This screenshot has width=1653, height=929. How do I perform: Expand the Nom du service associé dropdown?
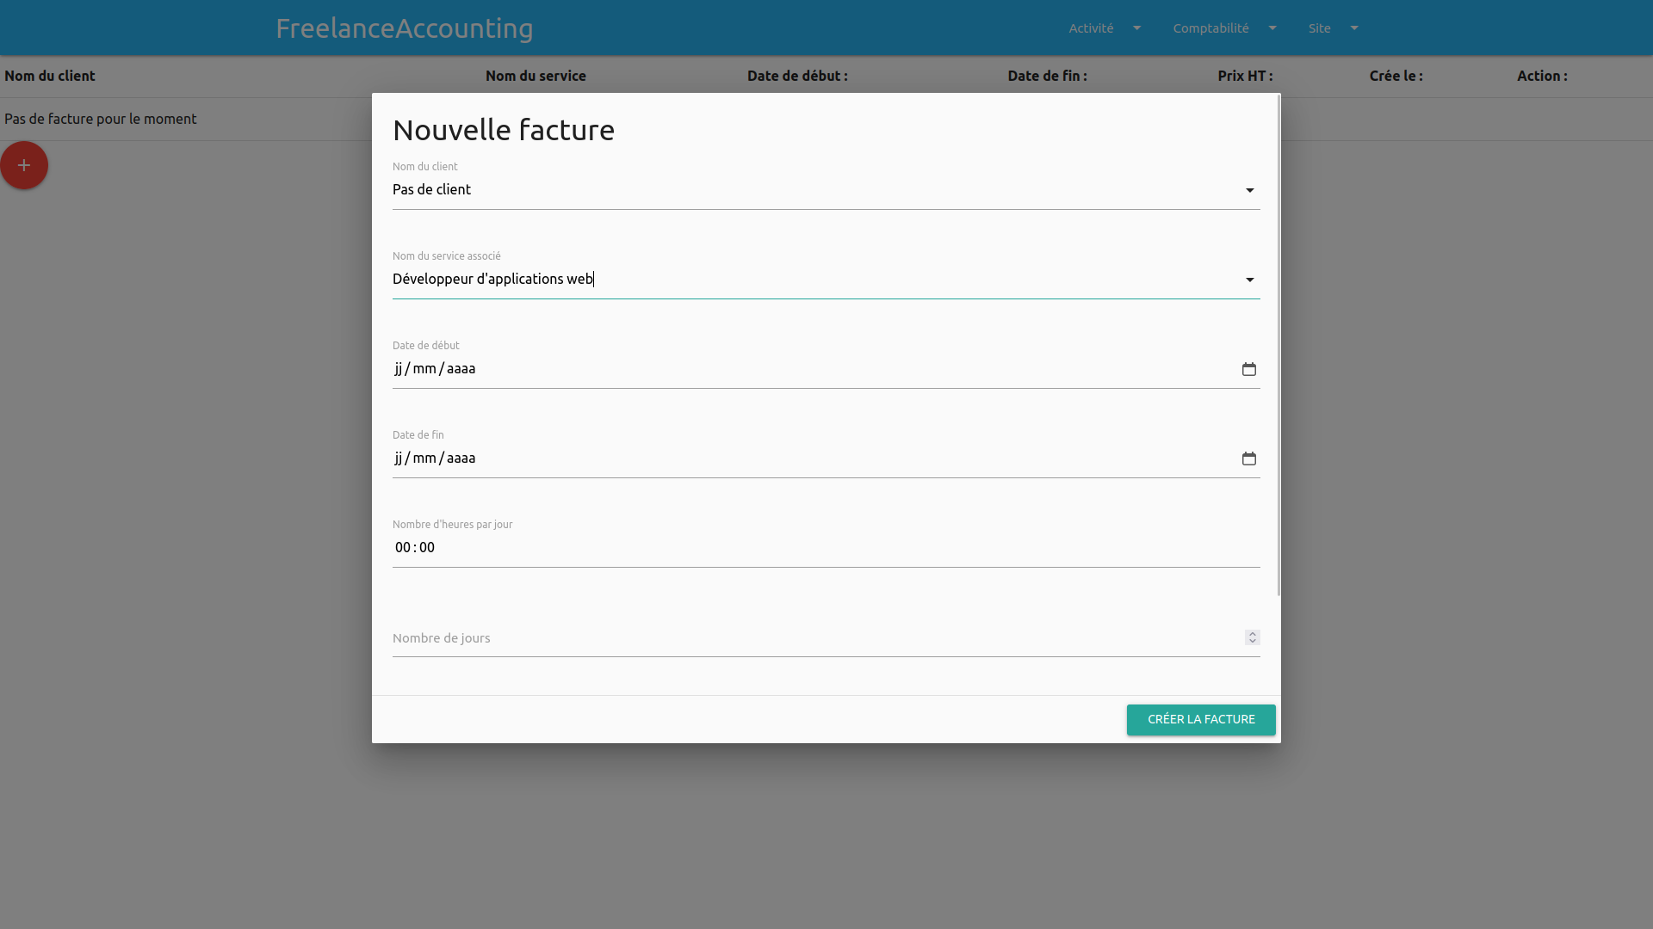(1249, 280)
